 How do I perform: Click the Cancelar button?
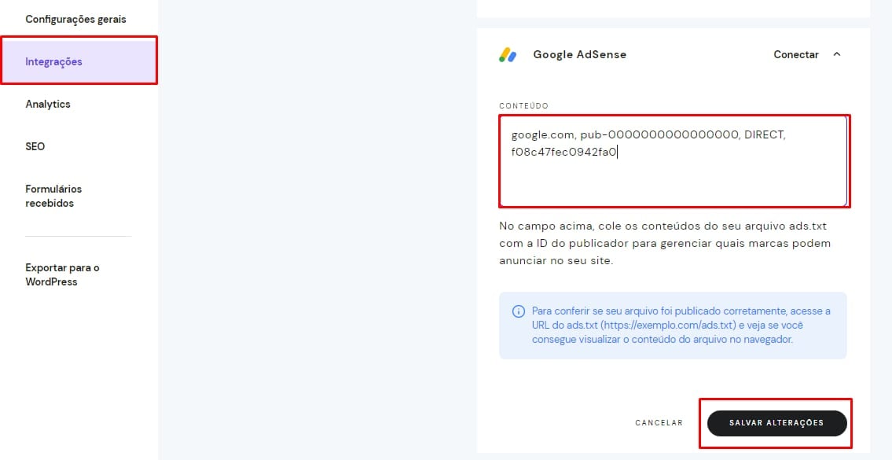pyautogui.click(x=659, y=423)
